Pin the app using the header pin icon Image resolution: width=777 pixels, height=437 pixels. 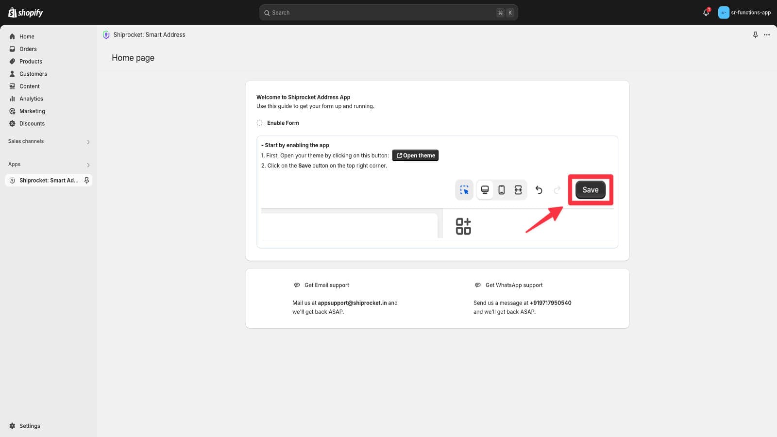(755, 35)
